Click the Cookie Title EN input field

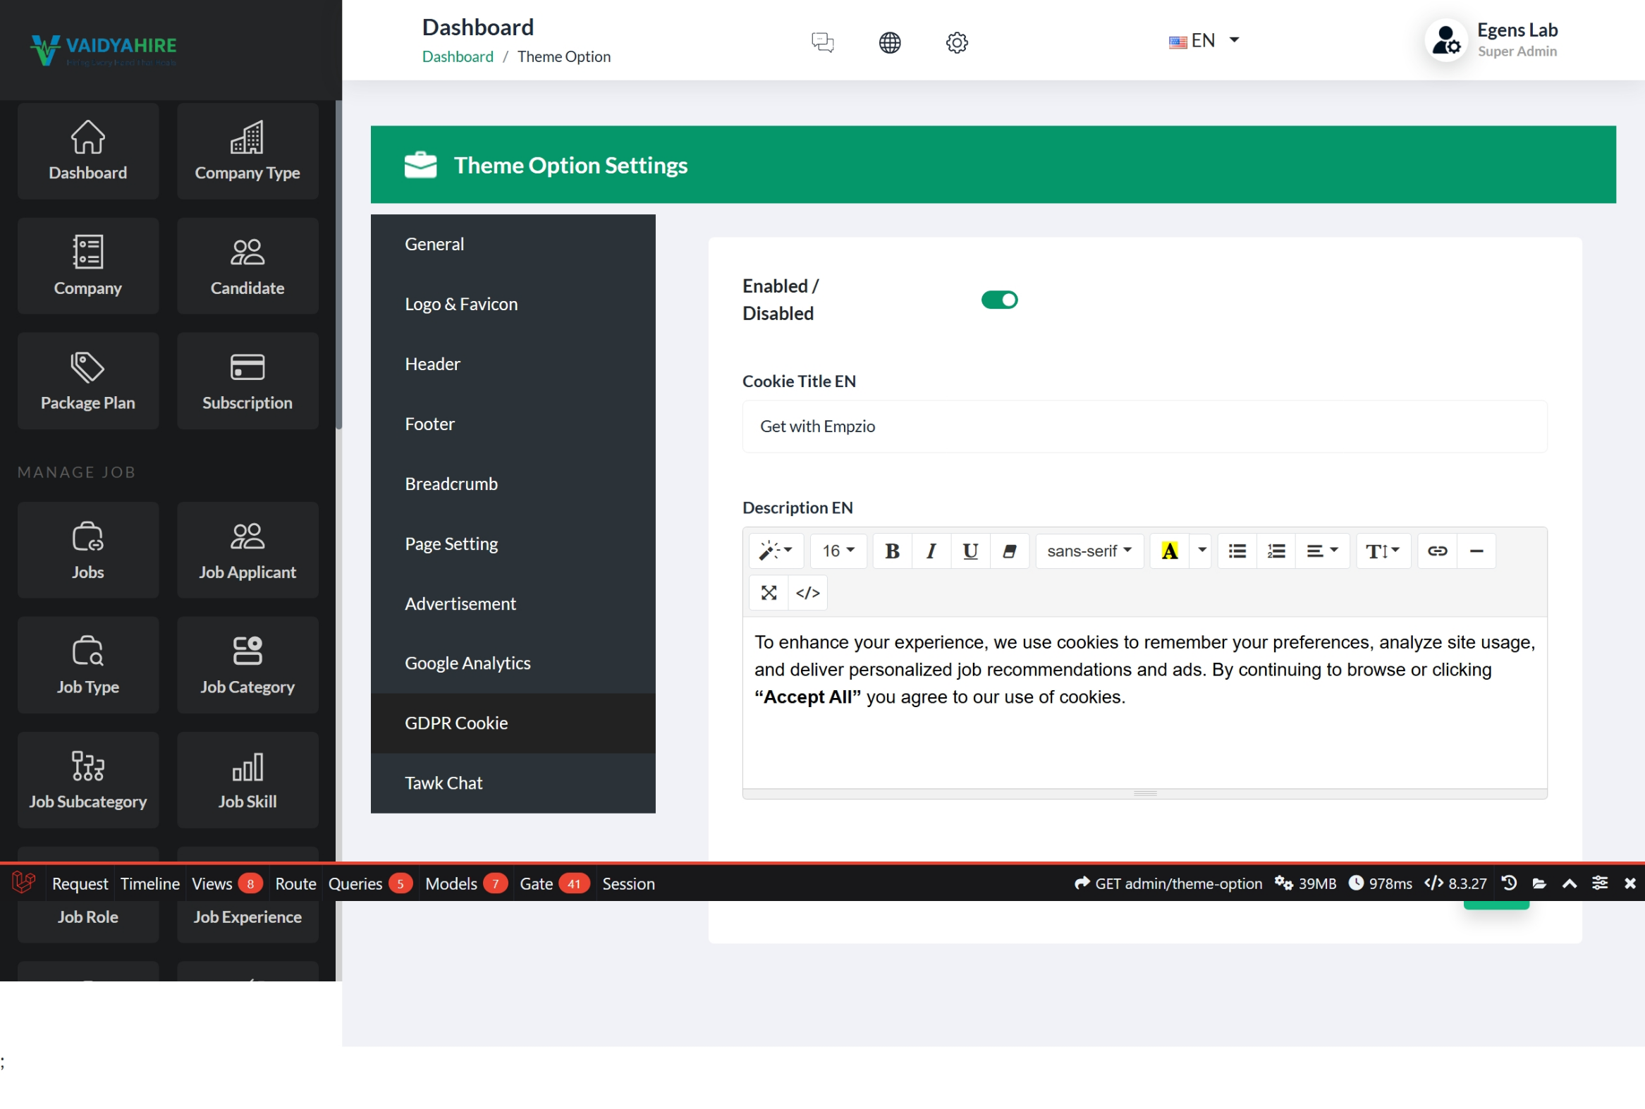click(x=1144, y=427)
